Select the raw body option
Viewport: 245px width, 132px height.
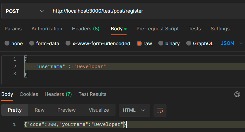[144, 43]
